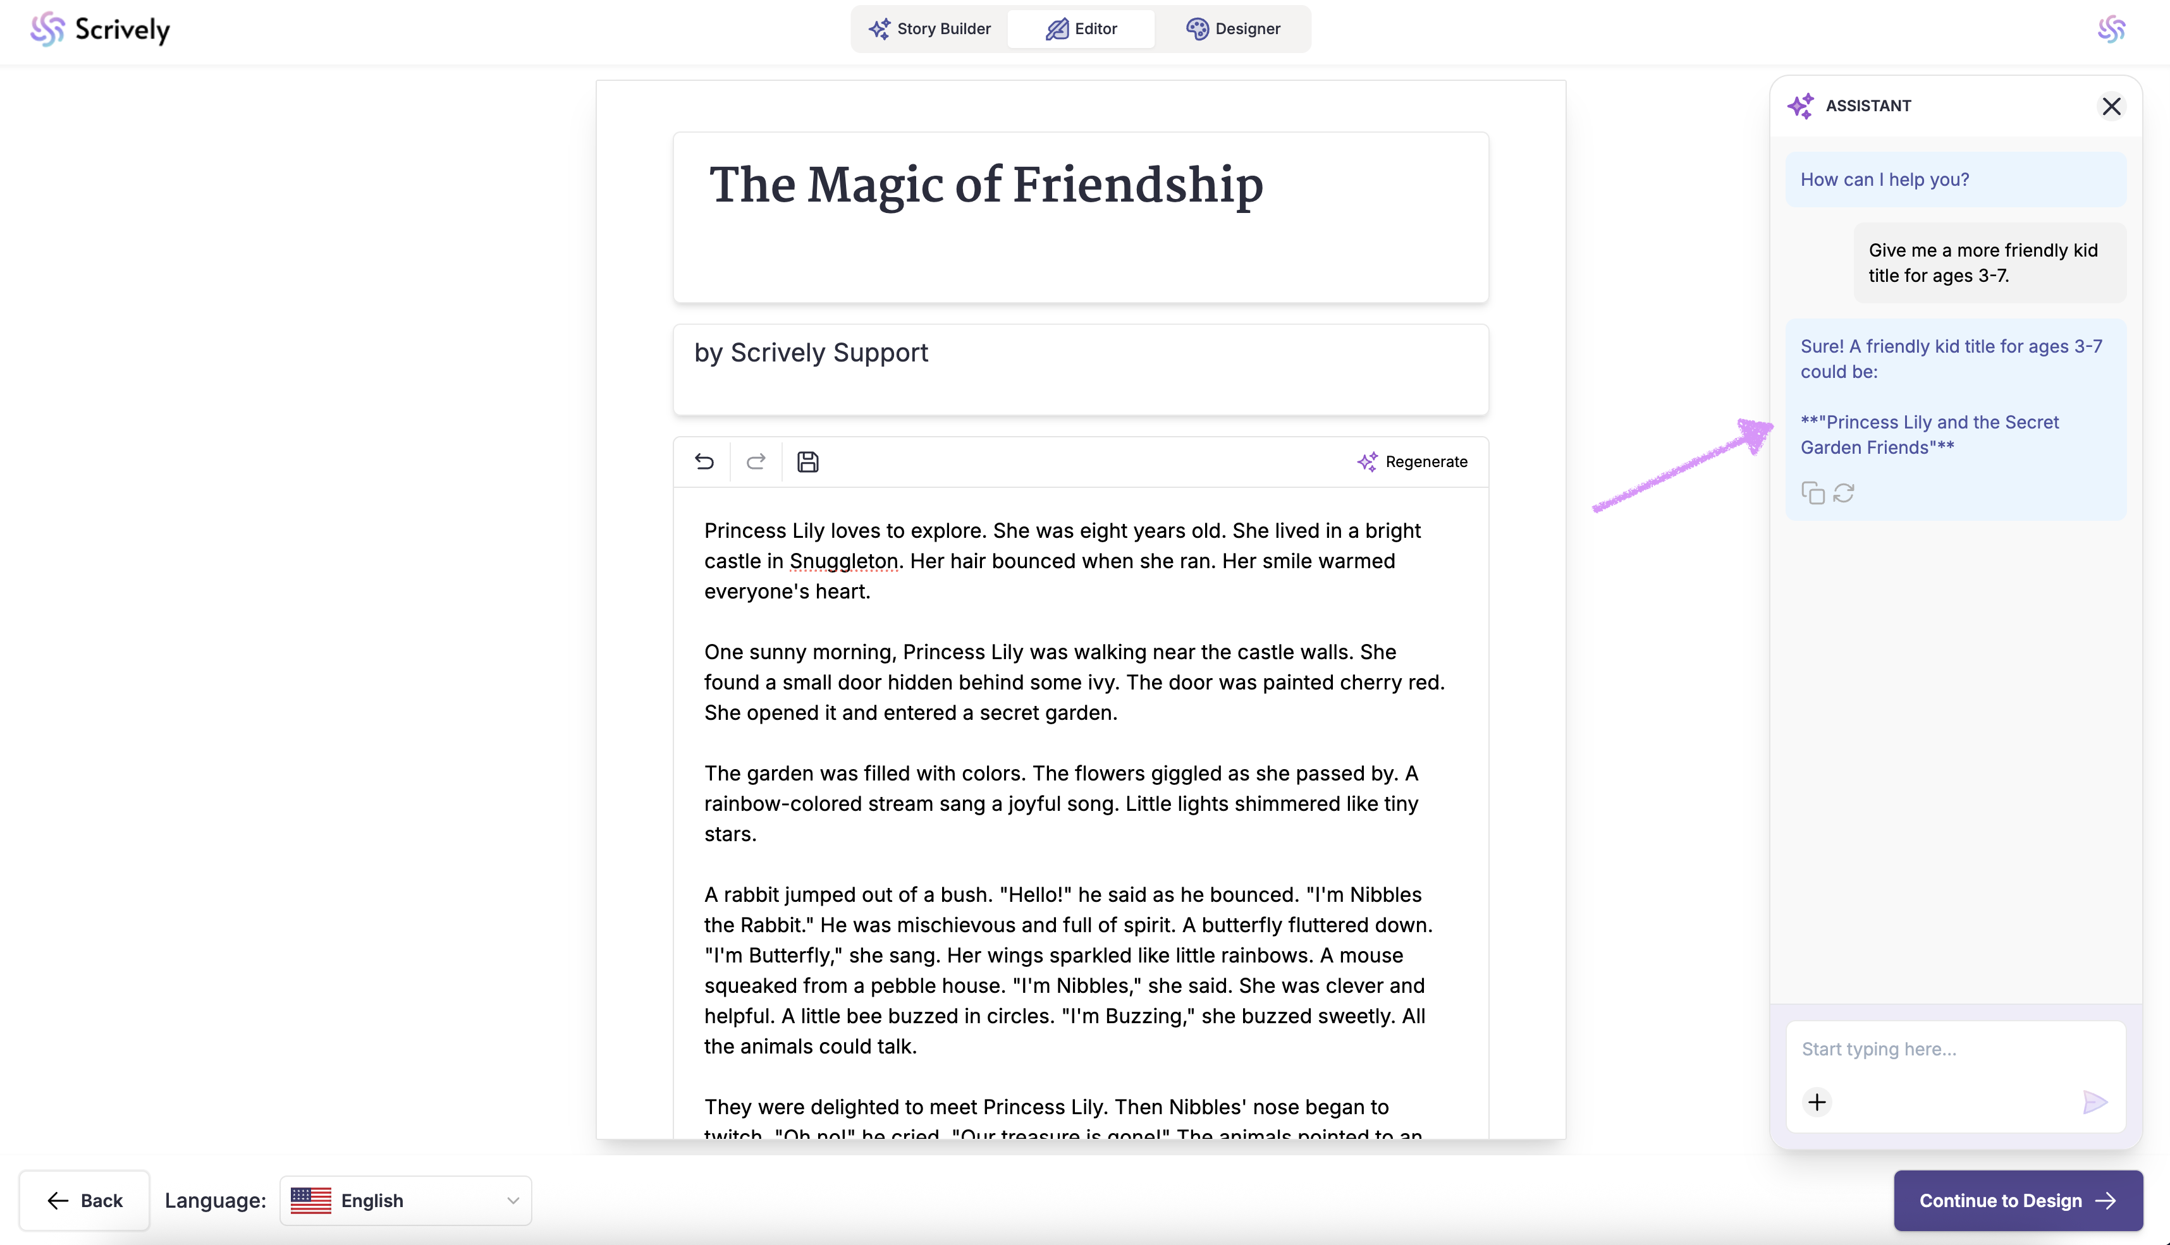
Task: Copy the assistant's title suggestion
Action: (x=1813, y=494)
